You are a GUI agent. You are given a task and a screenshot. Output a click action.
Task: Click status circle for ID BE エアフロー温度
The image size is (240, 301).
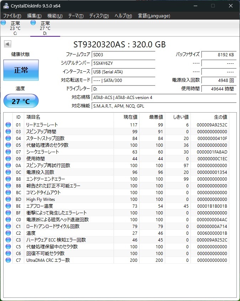tap(8, 206)
